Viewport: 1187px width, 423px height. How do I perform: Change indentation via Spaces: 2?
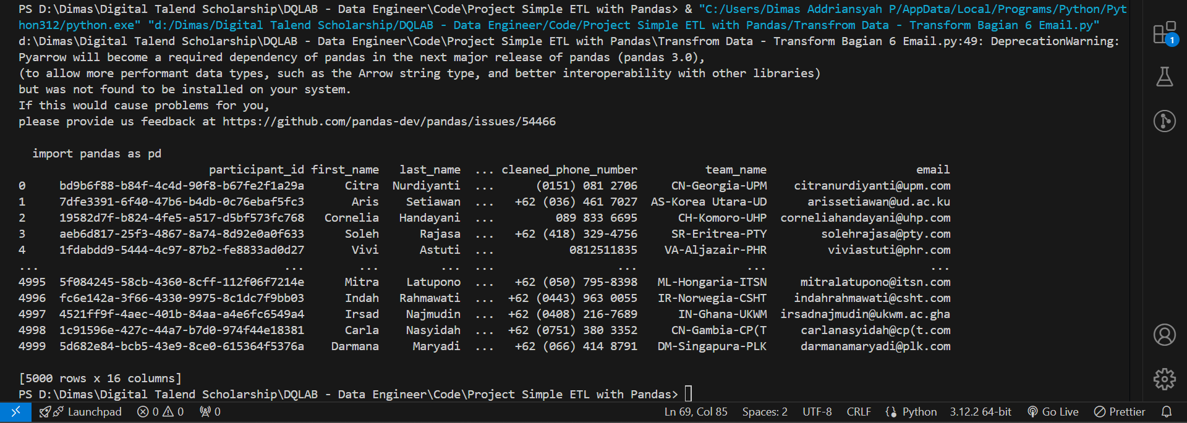coord(765,412)
